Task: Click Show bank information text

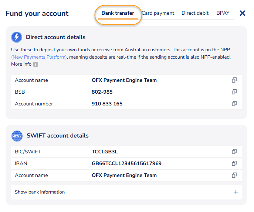Action: 40,192
